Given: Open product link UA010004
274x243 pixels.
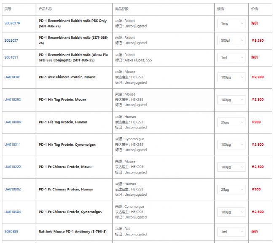Looking at the screenshot, I should pyautogui.click(x=13, y=122).
